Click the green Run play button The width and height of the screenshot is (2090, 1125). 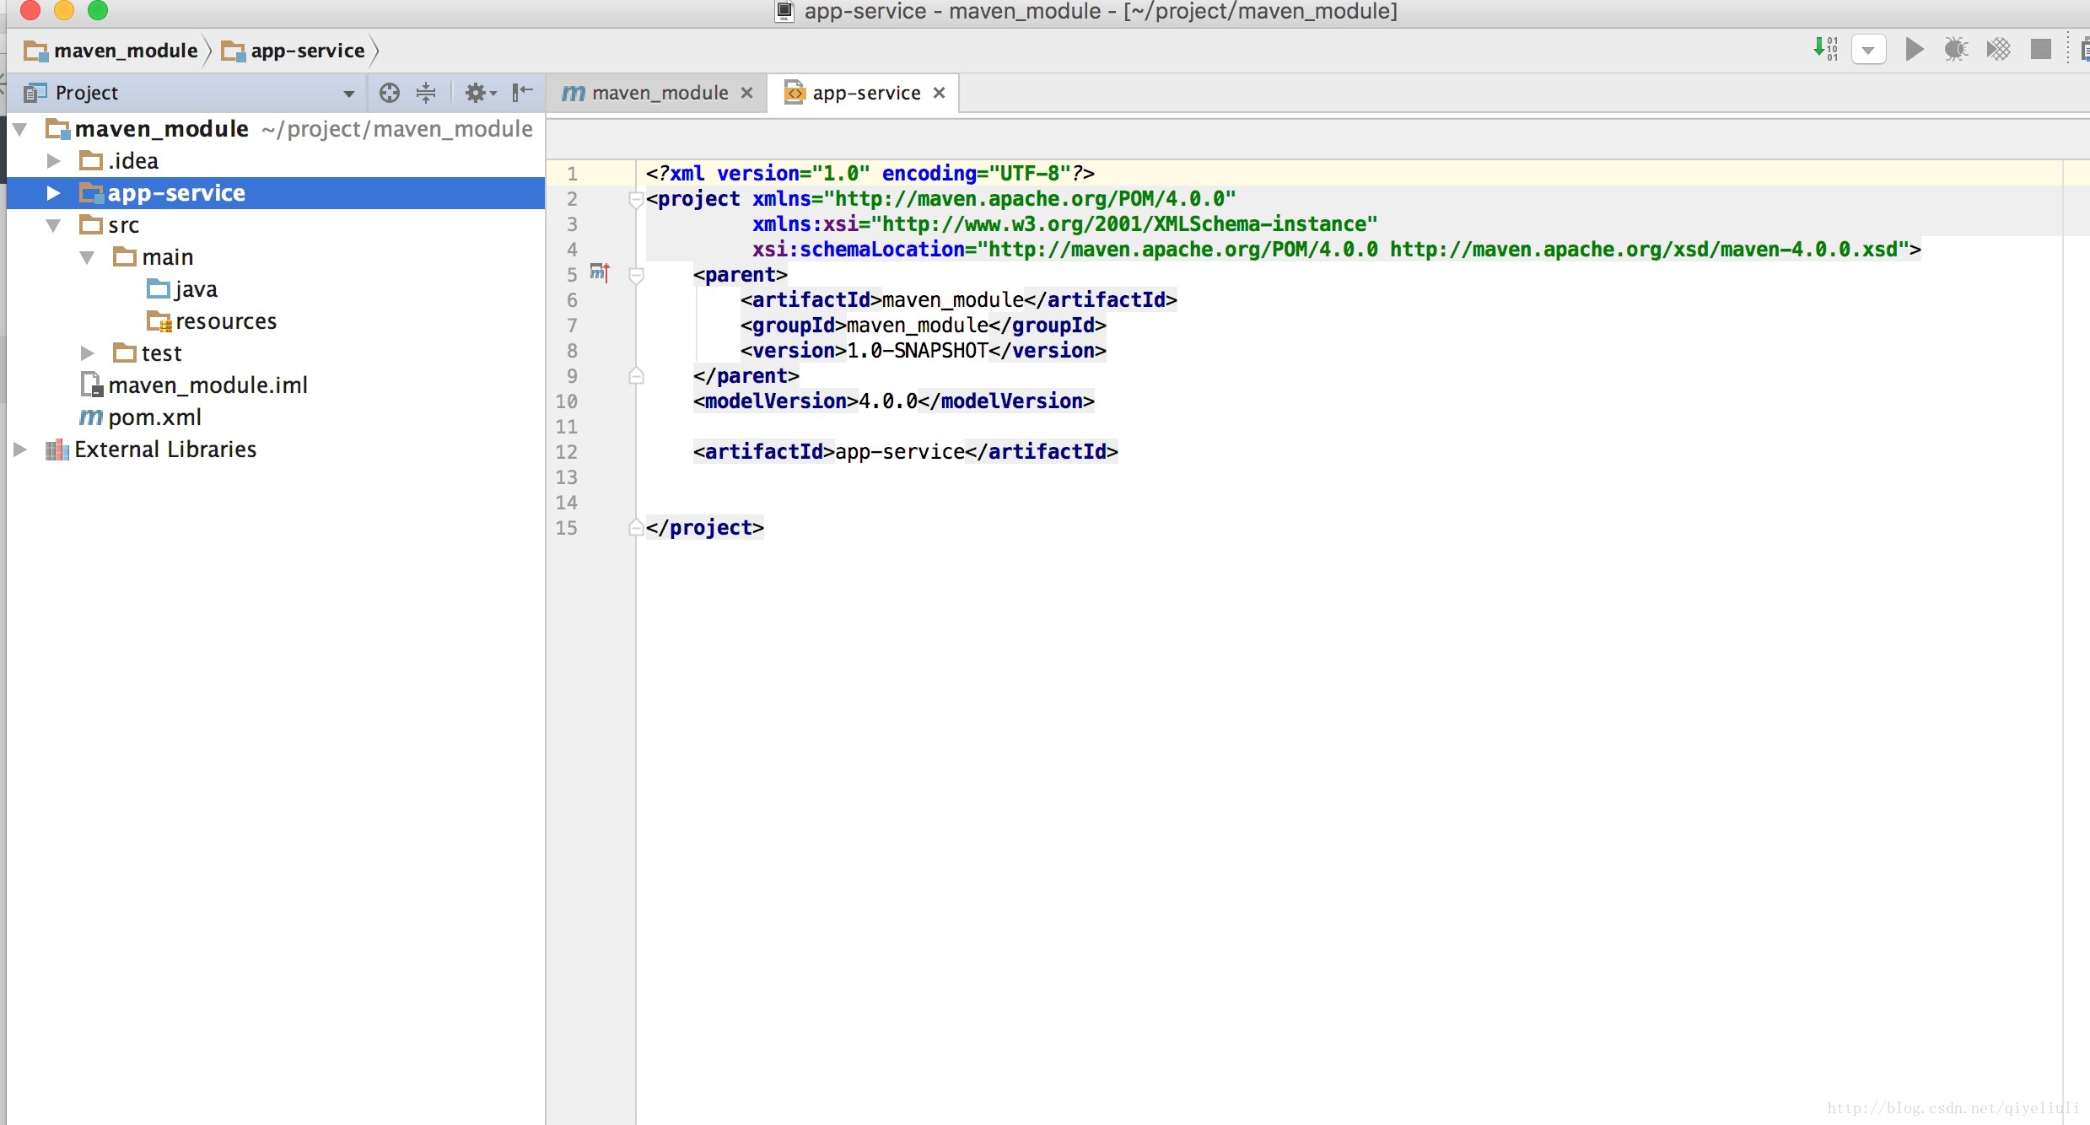click(x=1915, y=49)
